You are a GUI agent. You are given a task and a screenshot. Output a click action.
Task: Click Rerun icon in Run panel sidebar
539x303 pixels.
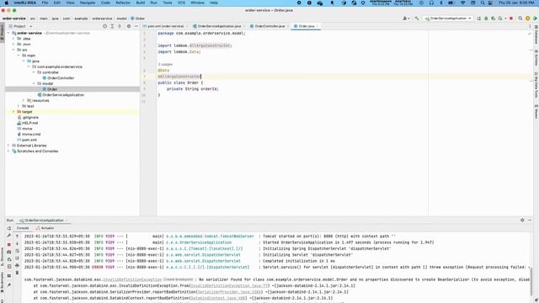point(9,228)
